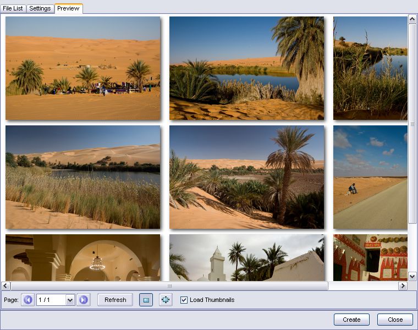This screenshot has width=418, height=330.
Task: Click the vertical scrollbar down arrow
Action: pyautogui.click(x=412, y=277)
